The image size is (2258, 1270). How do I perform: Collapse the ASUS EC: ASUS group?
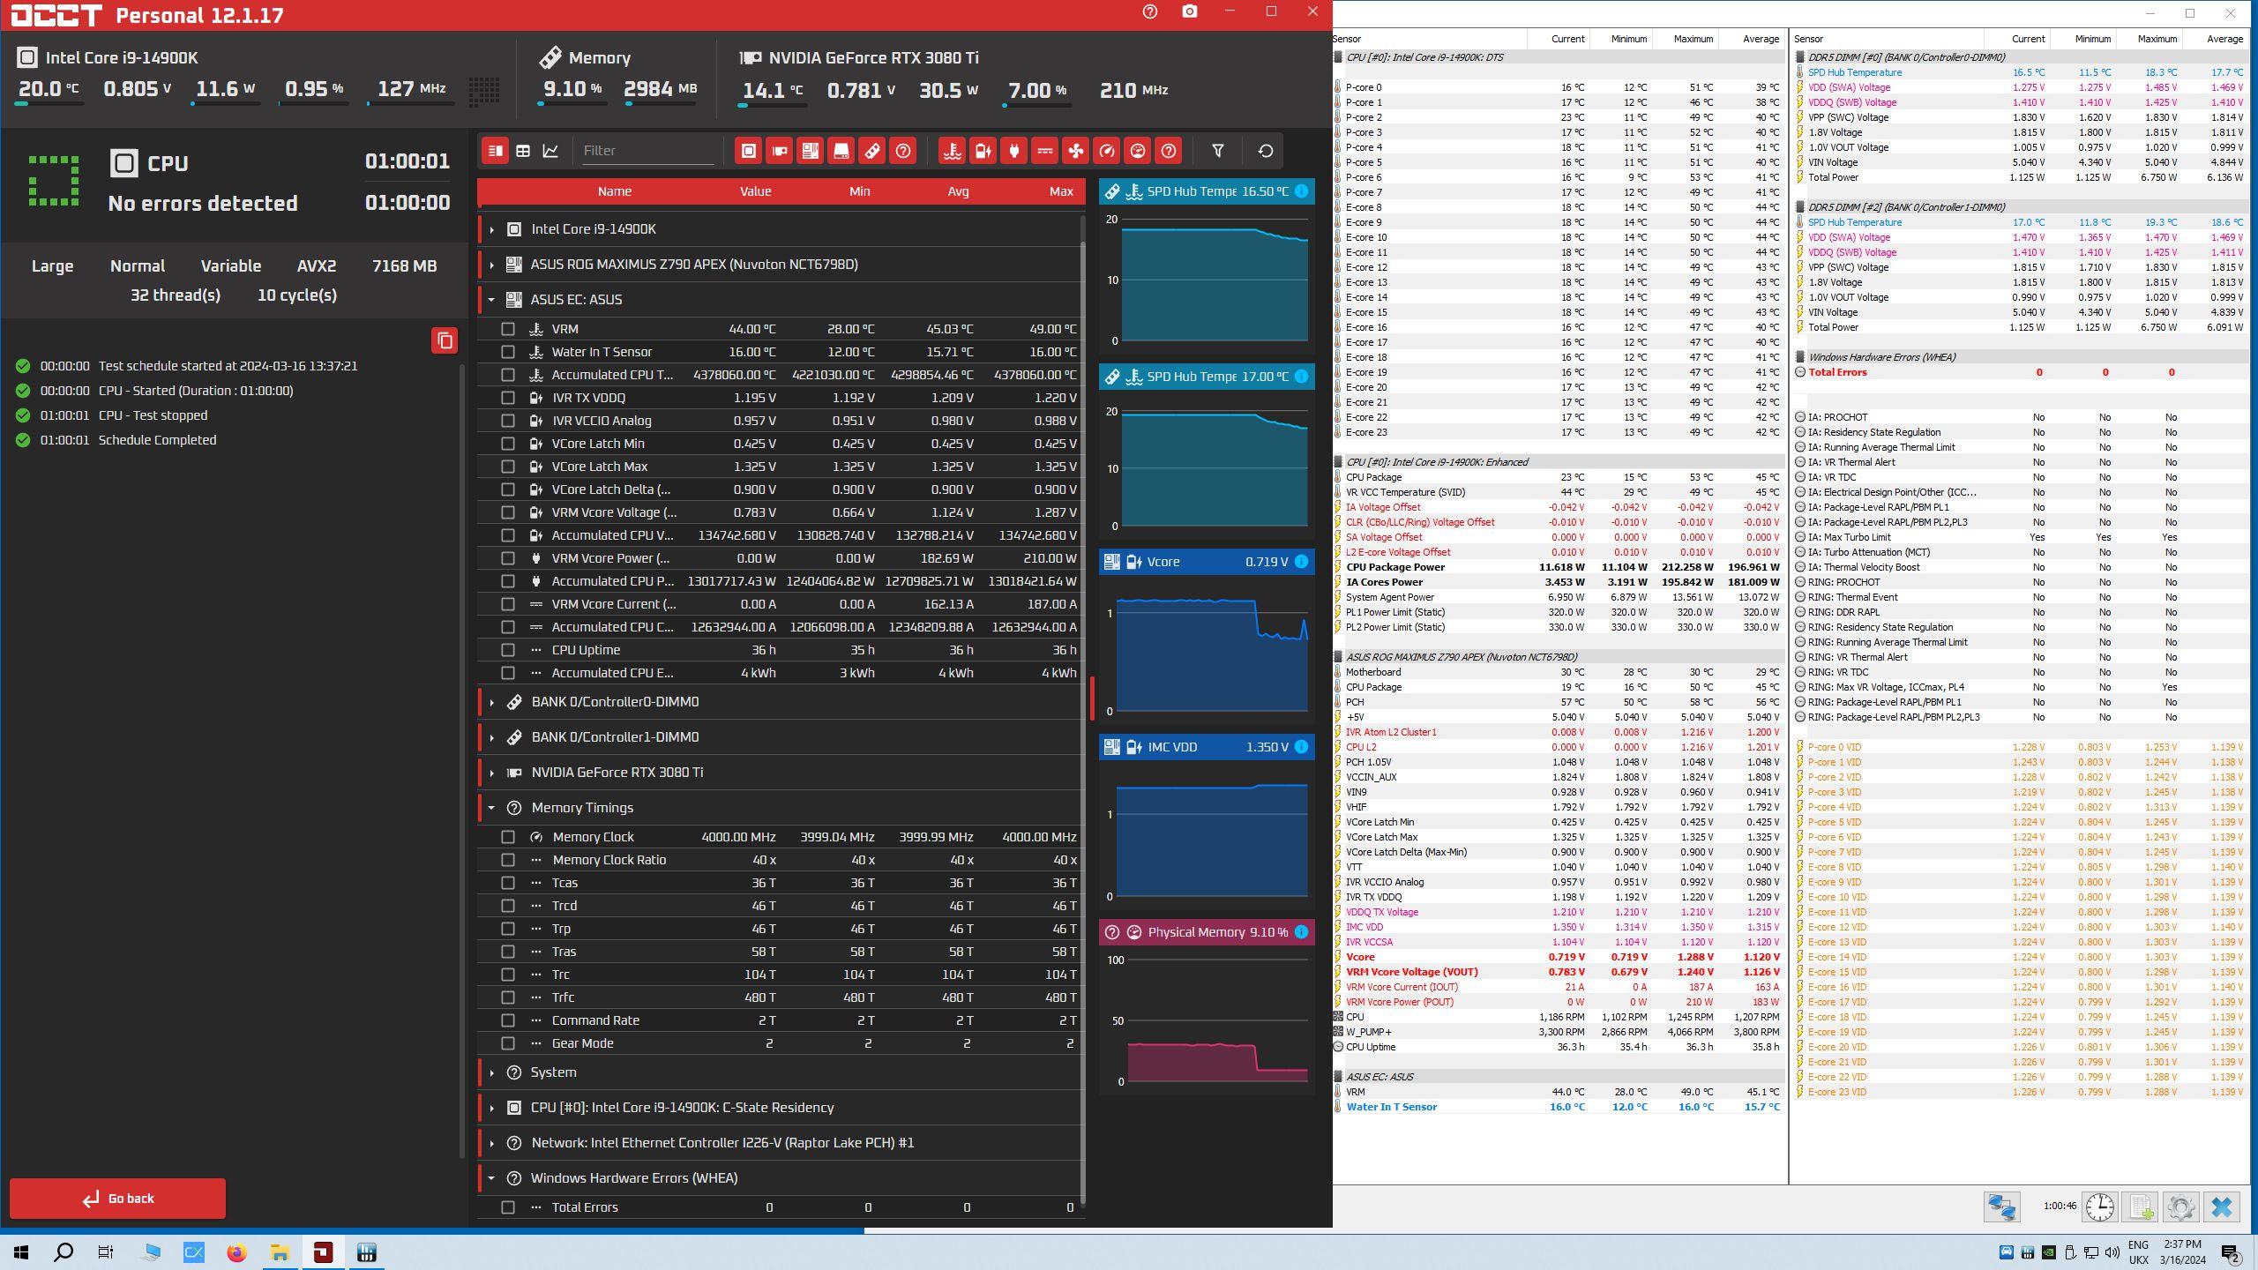point(491,300)
